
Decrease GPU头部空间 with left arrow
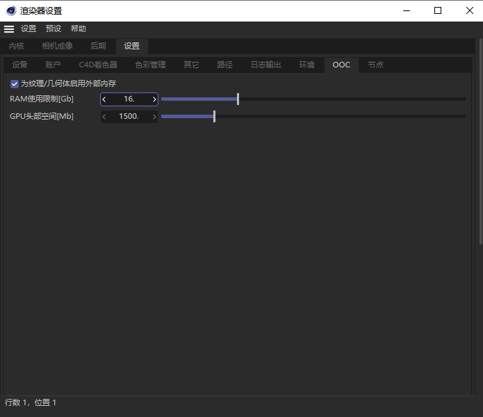(x=104, y=117)
